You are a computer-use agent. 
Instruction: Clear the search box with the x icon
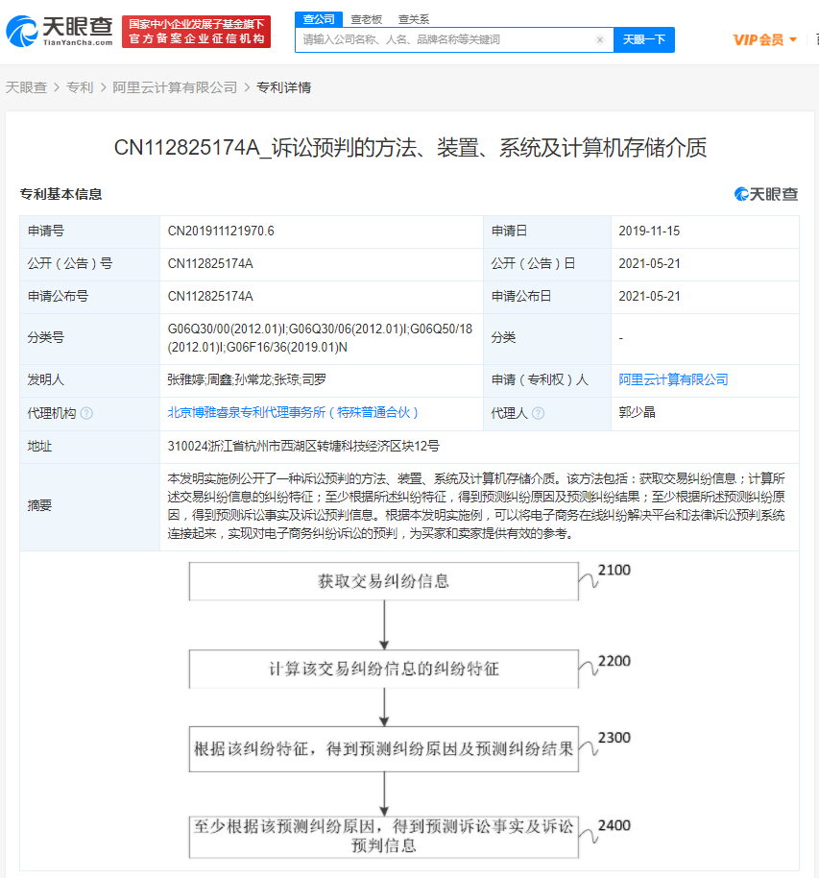(x=600, y=40)
